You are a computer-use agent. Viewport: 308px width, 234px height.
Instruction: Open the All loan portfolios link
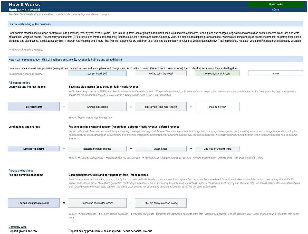coord(19,83)
